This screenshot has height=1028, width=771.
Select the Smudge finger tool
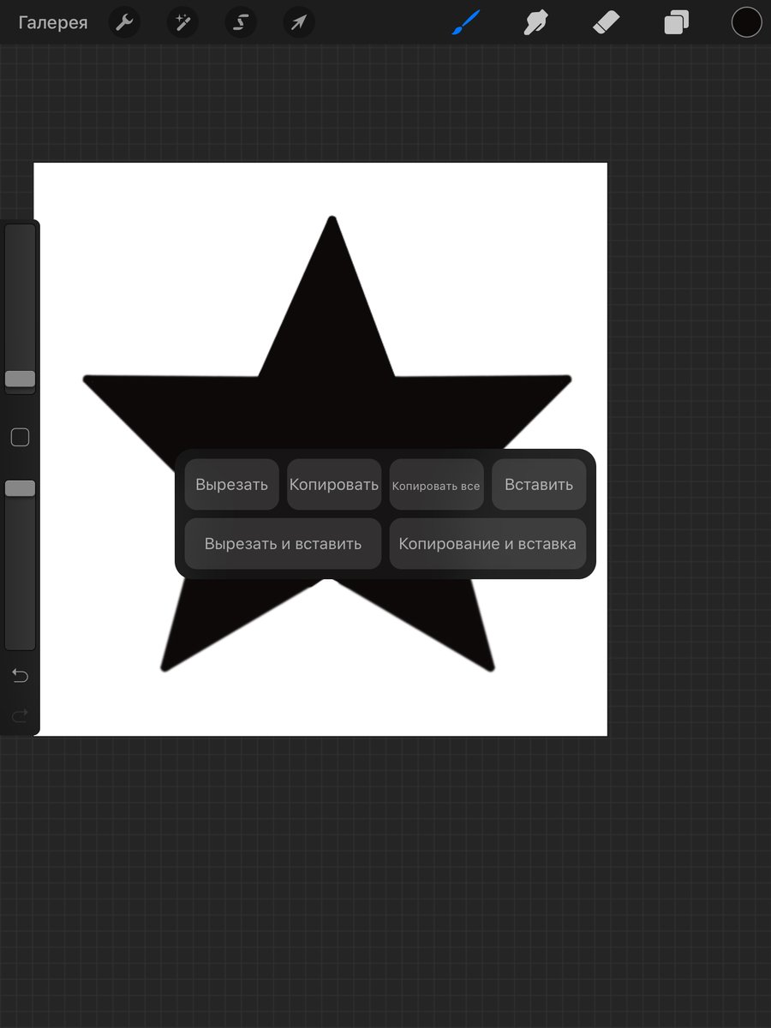coord(536,22)
